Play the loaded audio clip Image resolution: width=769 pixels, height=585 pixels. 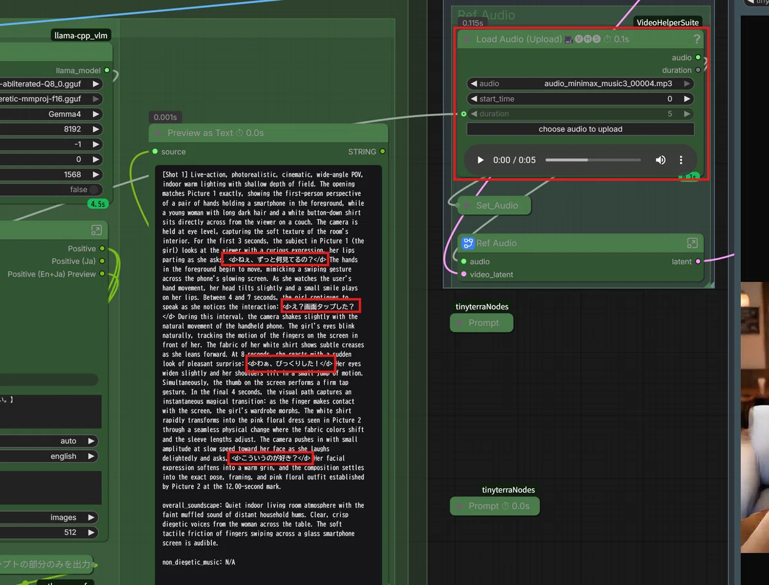[480, 160]
